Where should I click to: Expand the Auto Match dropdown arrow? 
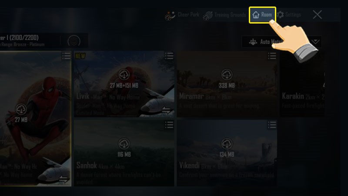[x=315, y=41]
